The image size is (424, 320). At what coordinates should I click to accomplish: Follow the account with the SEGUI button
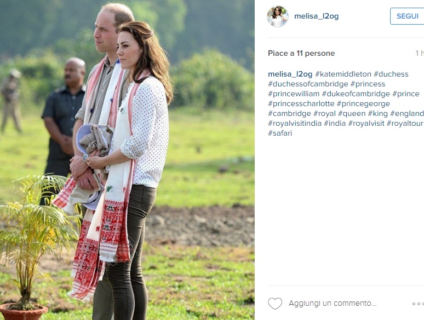click(407, 16)
